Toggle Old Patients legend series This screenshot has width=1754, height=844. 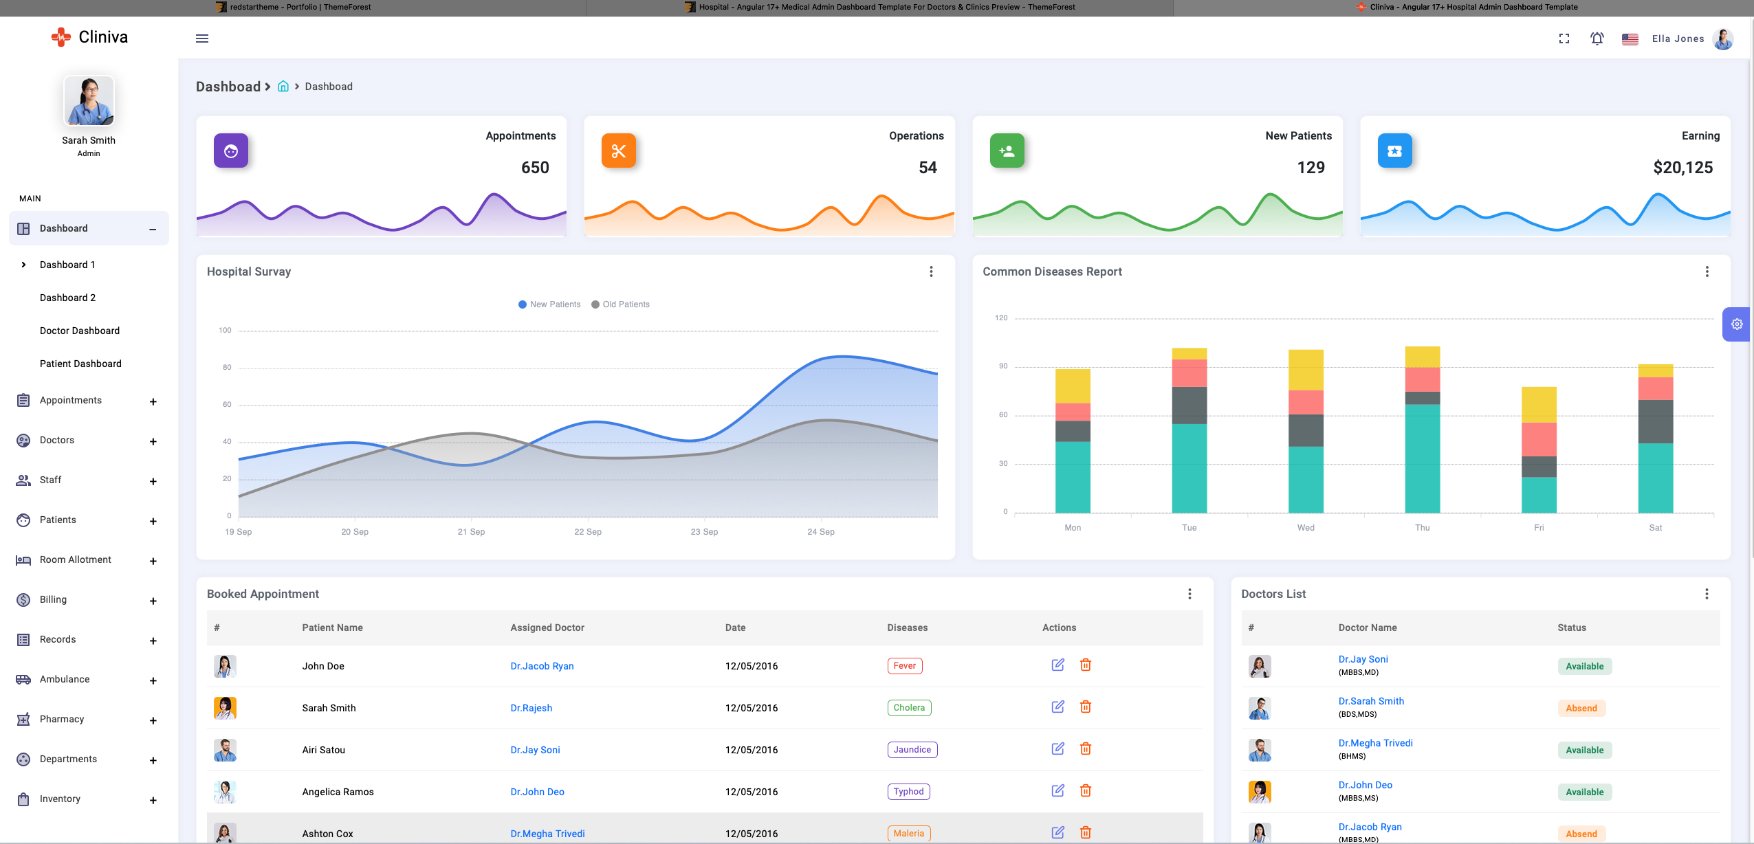620,304
